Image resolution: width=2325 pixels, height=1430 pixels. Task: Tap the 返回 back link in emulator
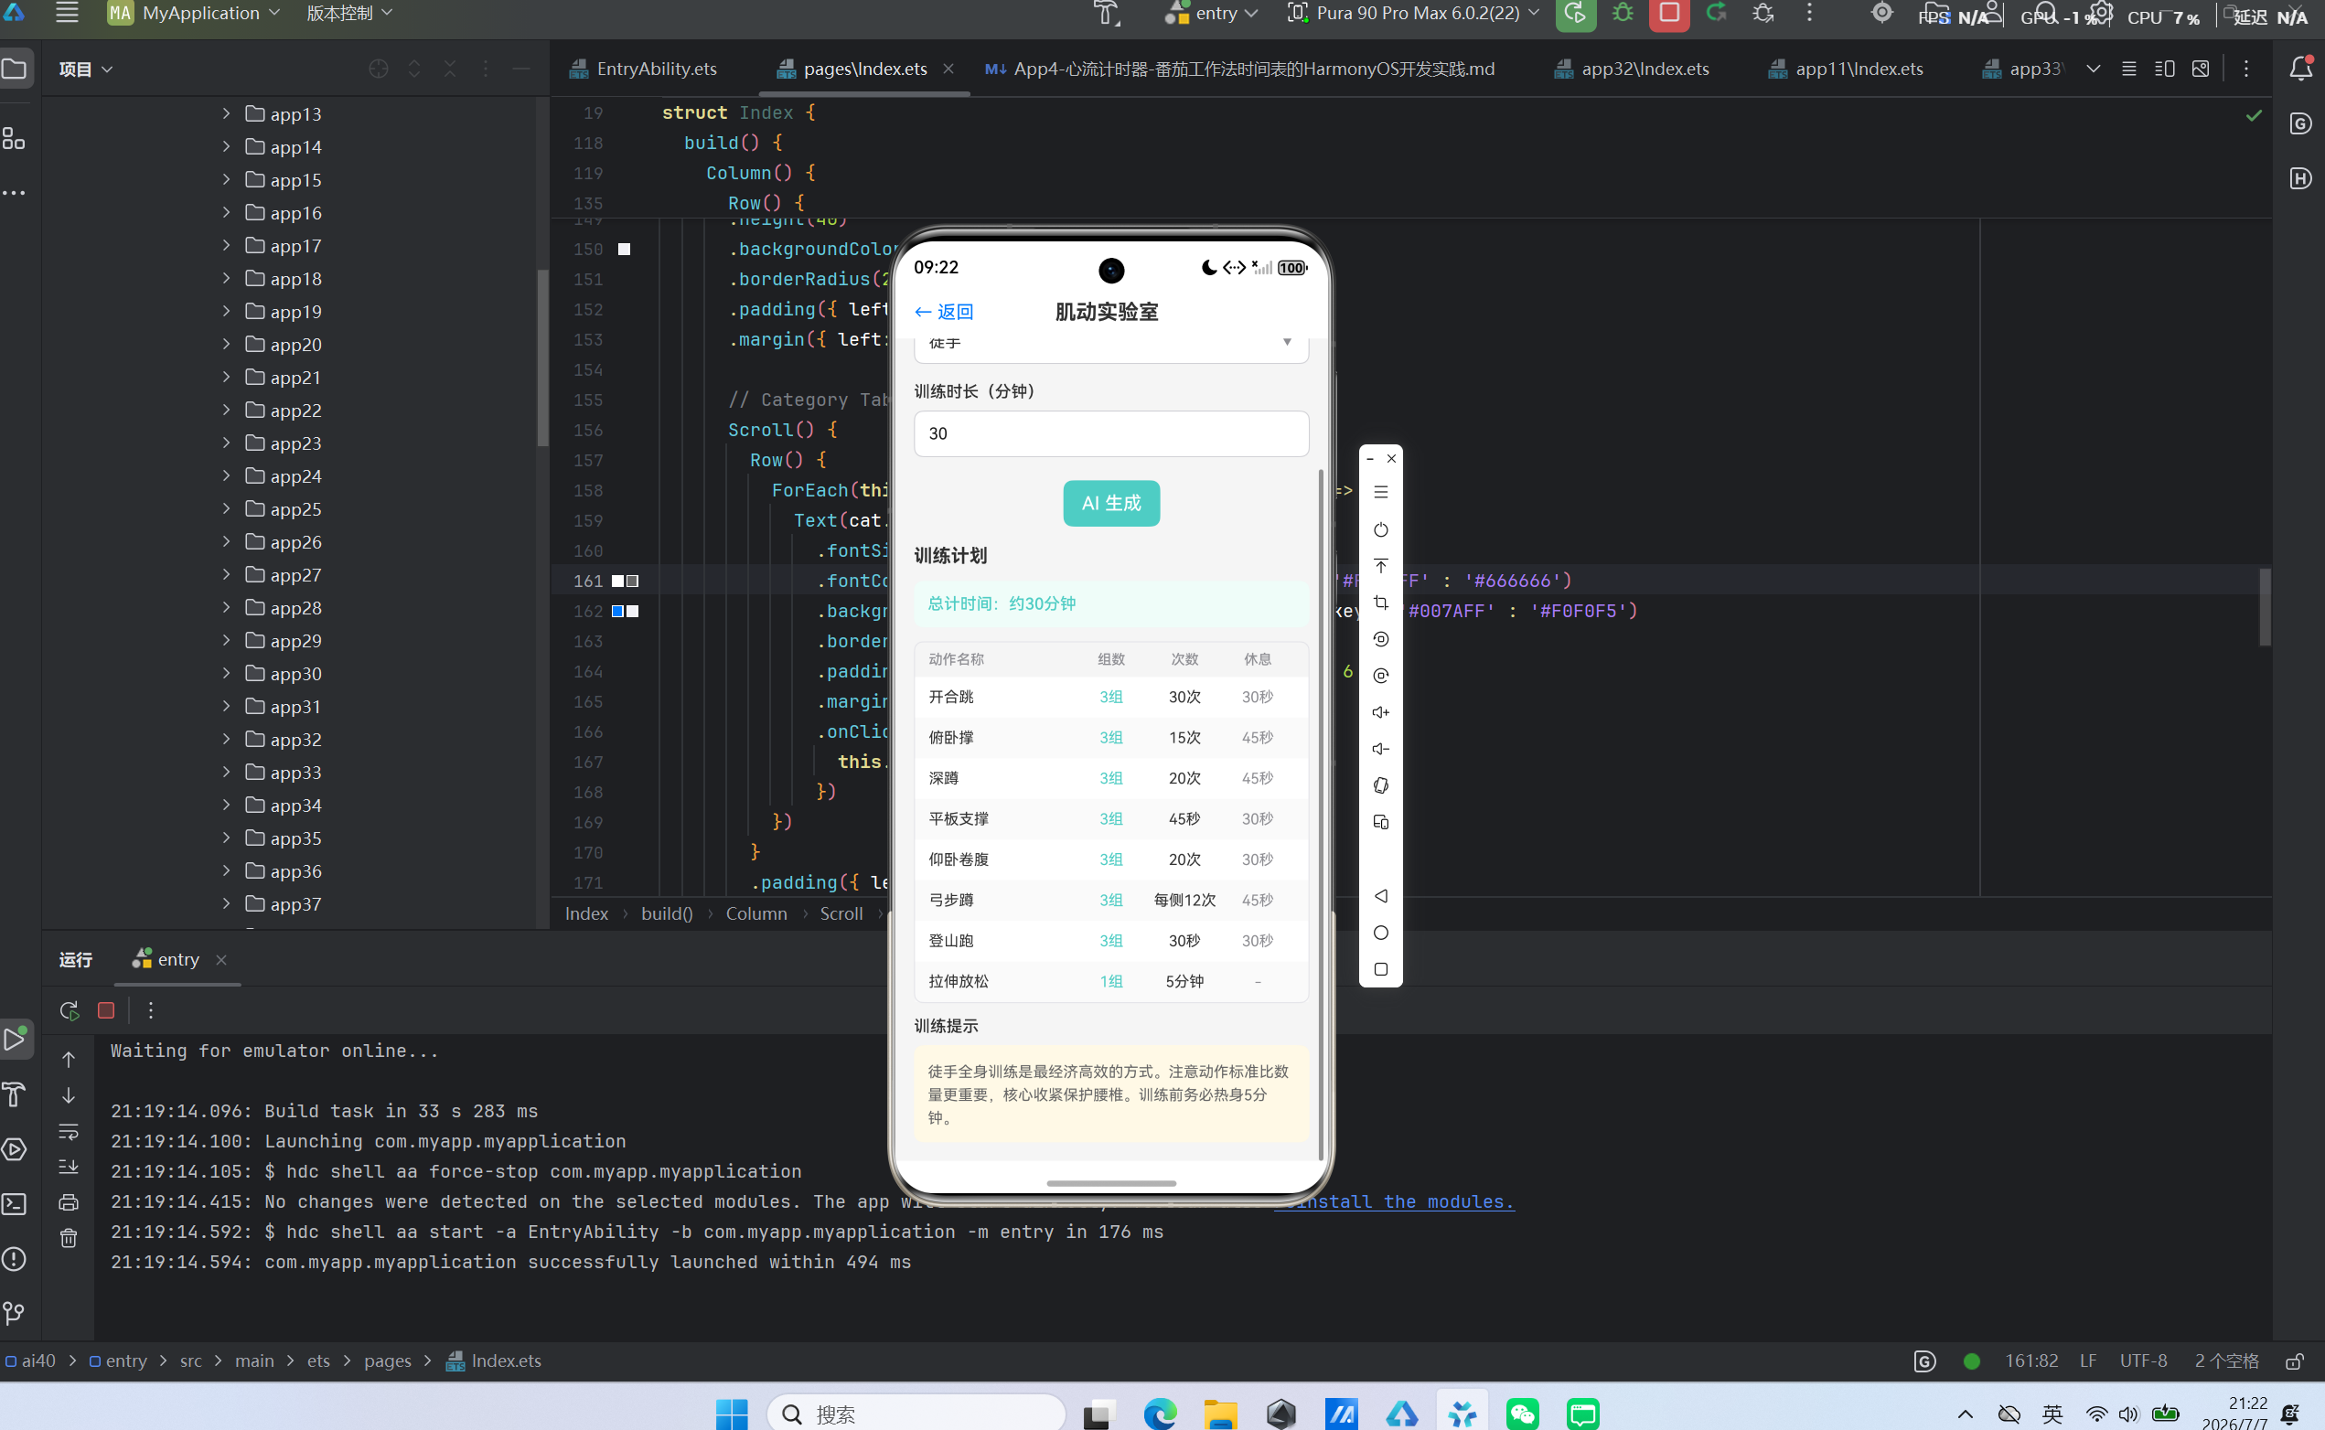point(944,312)
